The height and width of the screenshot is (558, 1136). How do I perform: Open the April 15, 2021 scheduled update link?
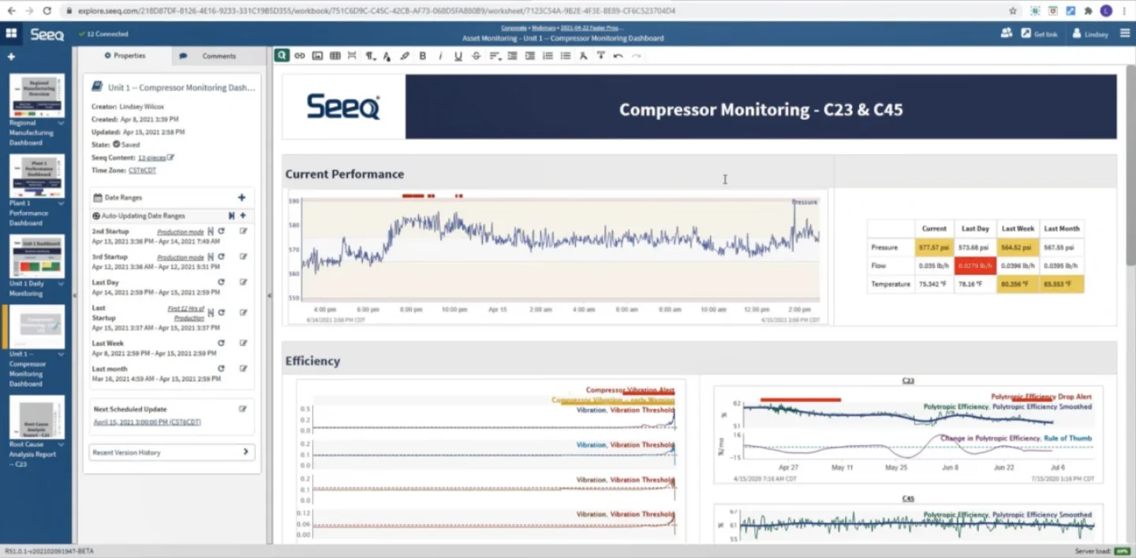click(x=148, y=422)
